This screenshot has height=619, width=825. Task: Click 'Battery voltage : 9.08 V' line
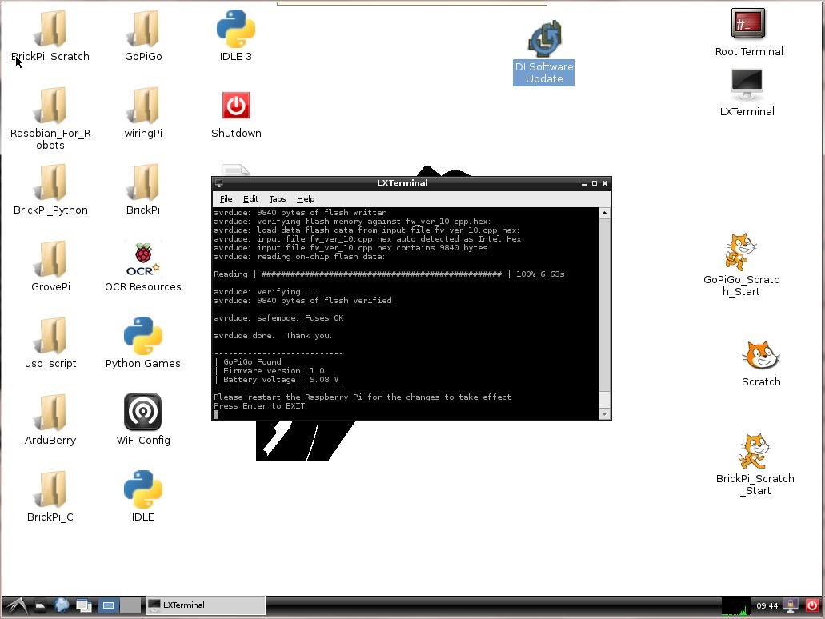[x=281, y=380]
